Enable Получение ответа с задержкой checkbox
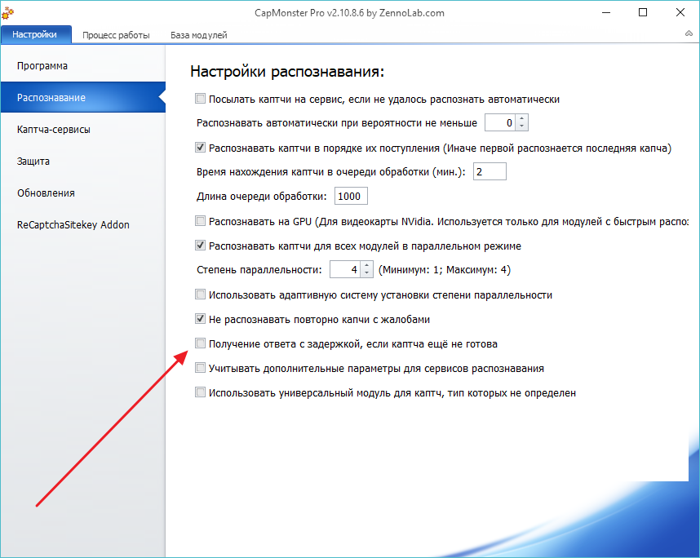The width and height of the screenshot is (700, 558). click(200, 343)
